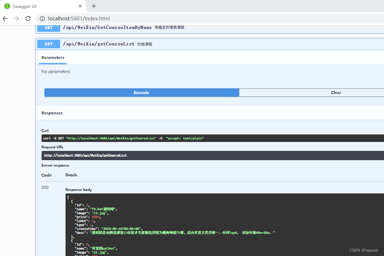Close the Swagger UI tab
Screen dimensions: 384x256
point(80,6)
